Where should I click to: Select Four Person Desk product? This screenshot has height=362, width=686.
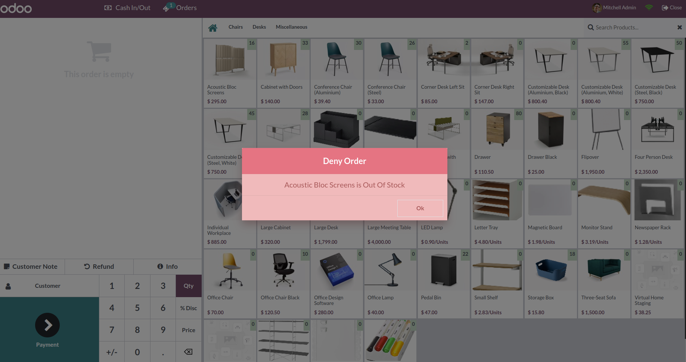click(x=657, y=144)
